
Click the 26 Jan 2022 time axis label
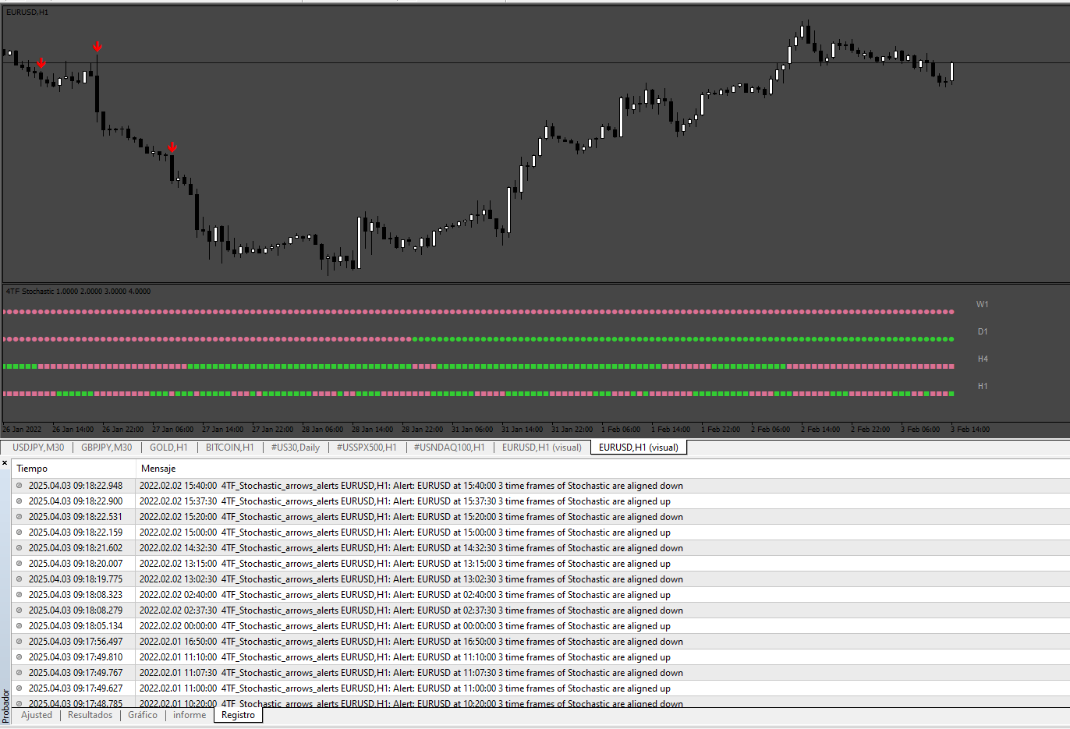point(22,430)
